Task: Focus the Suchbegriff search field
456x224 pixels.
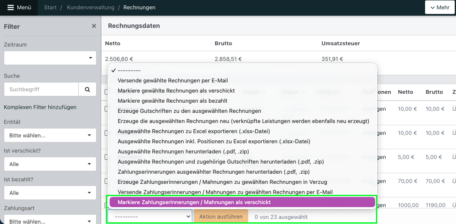Action: 41,89
